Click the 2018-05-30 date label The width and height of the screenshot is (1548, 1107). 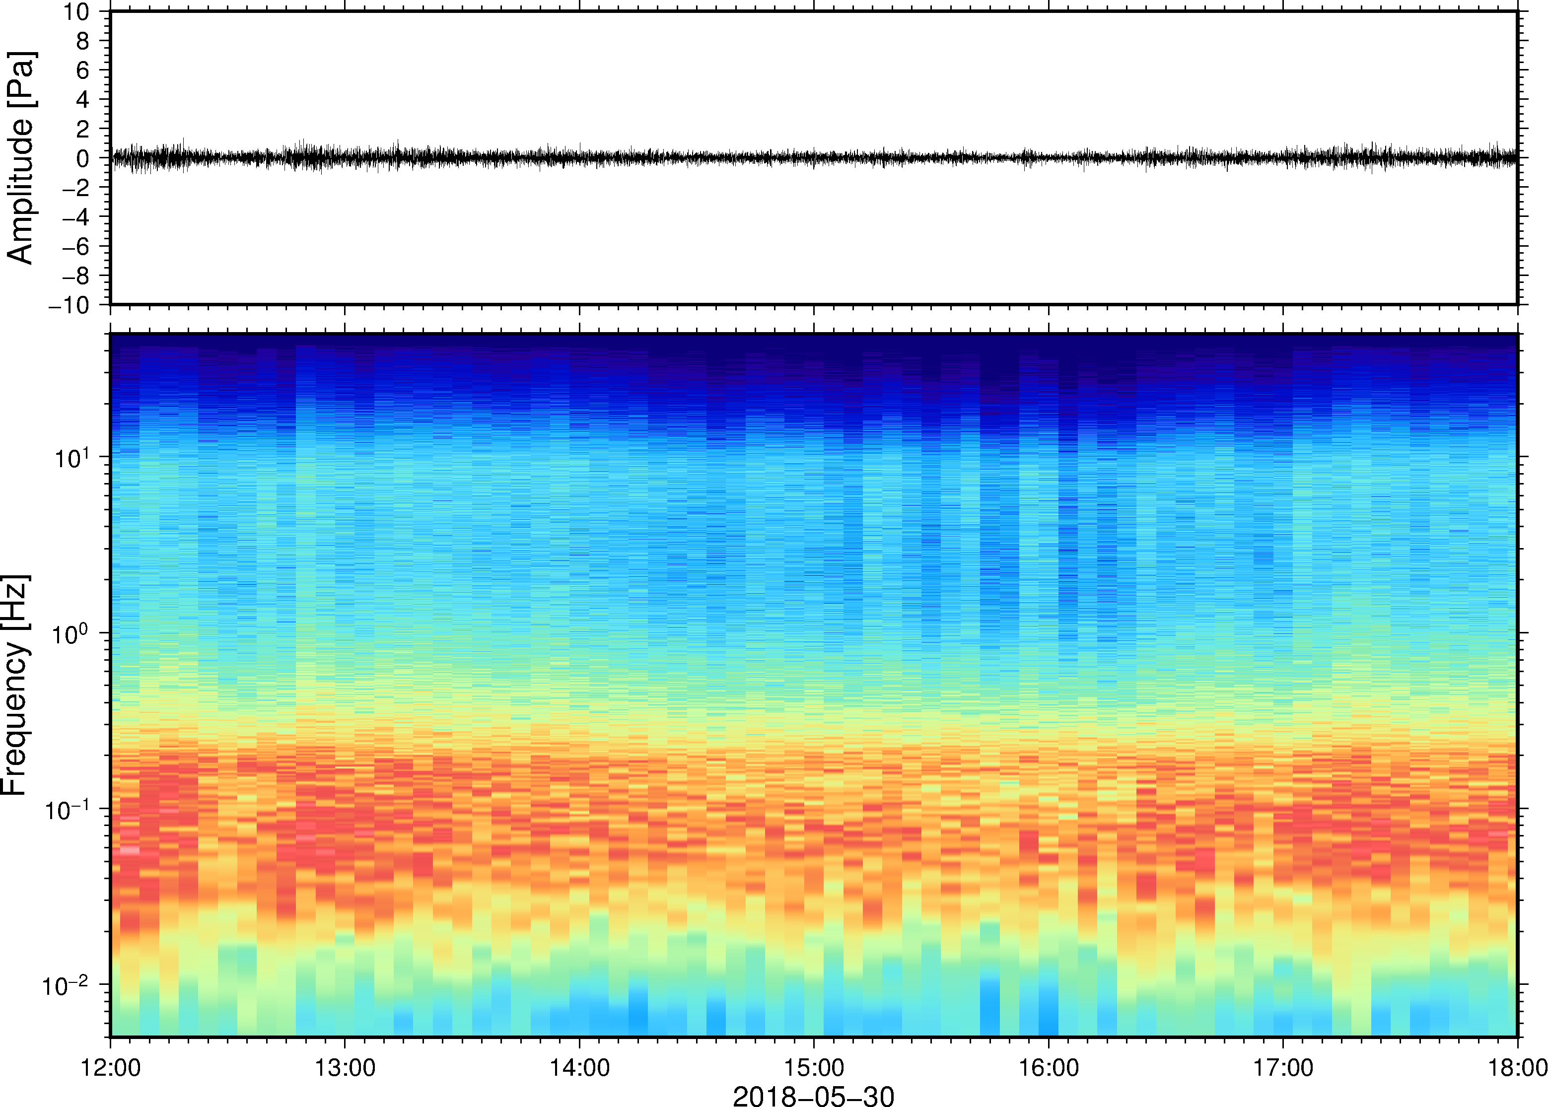pyautogui.click(x=813, y=1096)
